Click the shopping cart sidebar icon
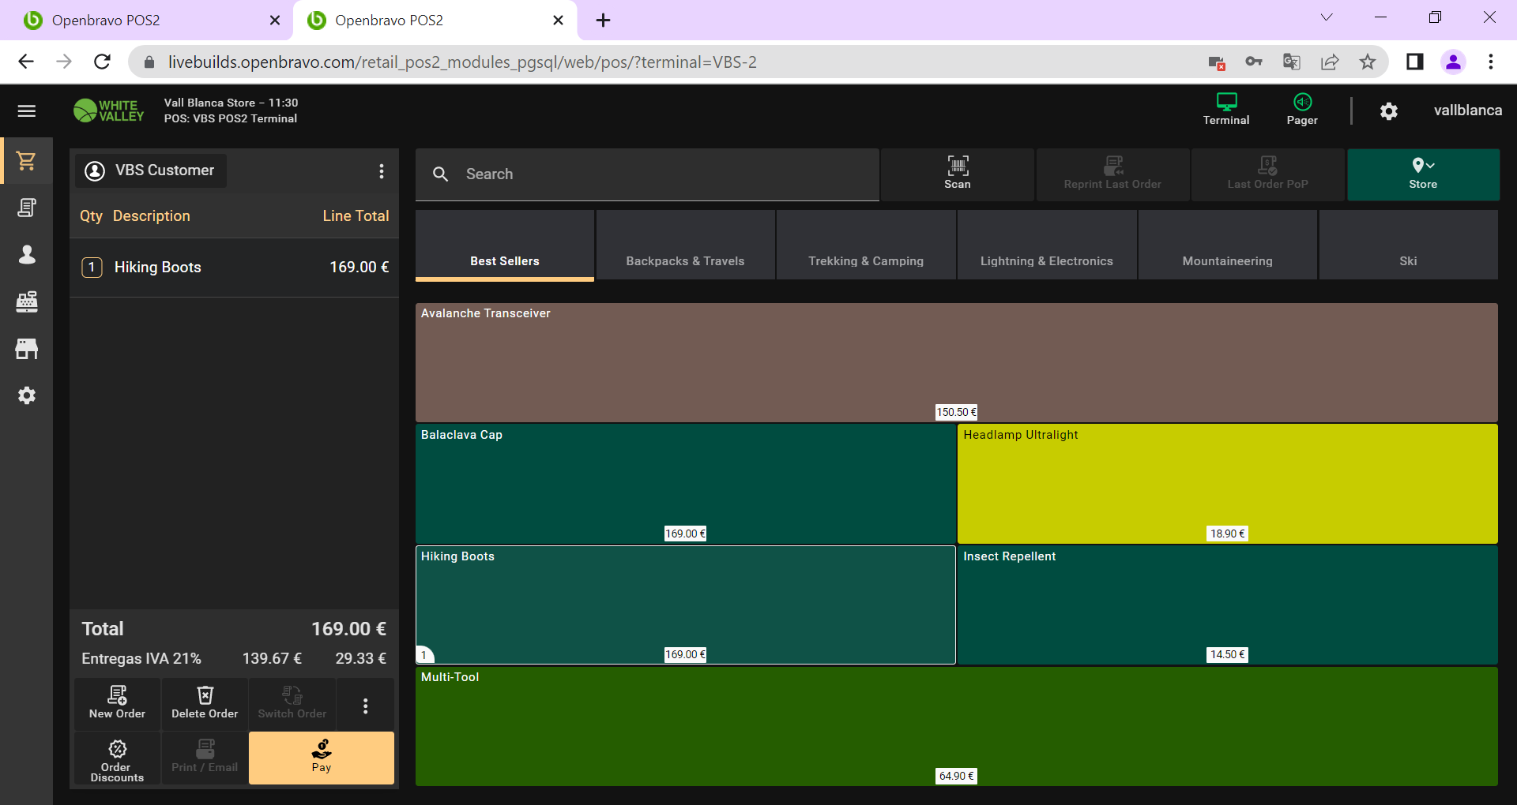 coord(27,161)
